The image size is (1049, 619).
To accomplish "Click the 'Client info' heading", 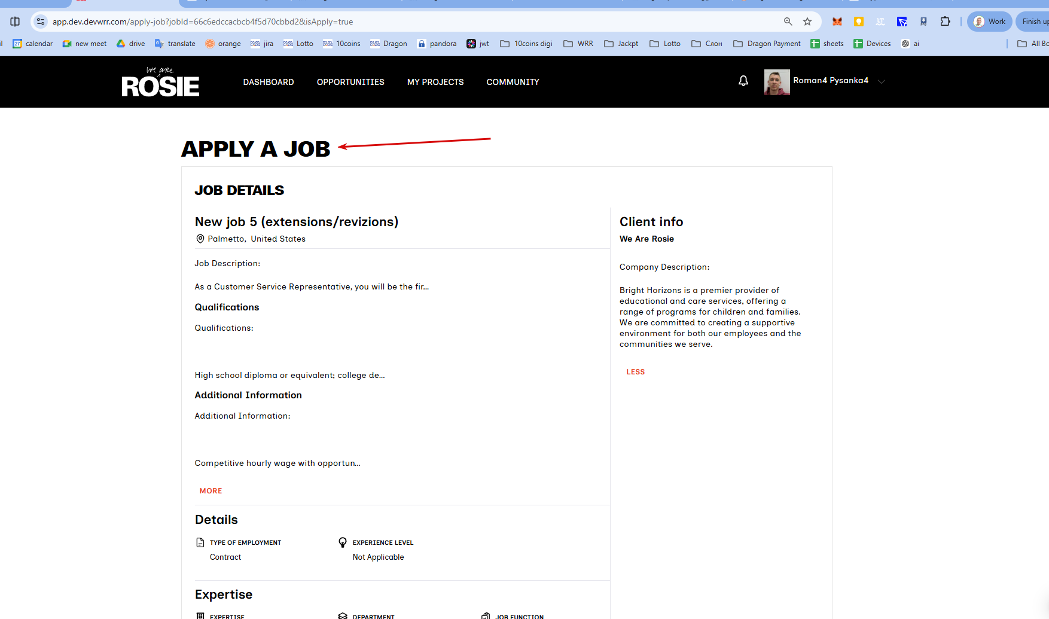I will pos(651,222).
